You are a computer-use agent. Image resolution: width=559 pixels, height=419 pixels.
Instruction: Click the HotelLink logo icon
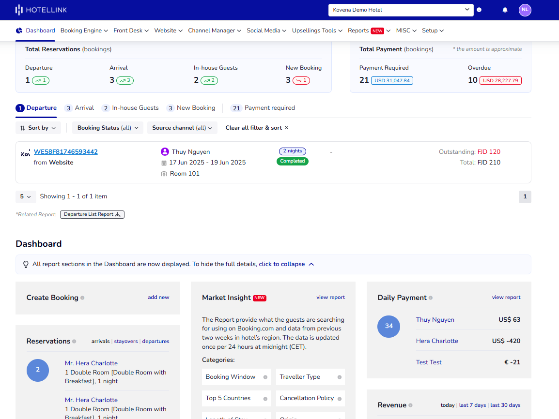click(17, 10)
